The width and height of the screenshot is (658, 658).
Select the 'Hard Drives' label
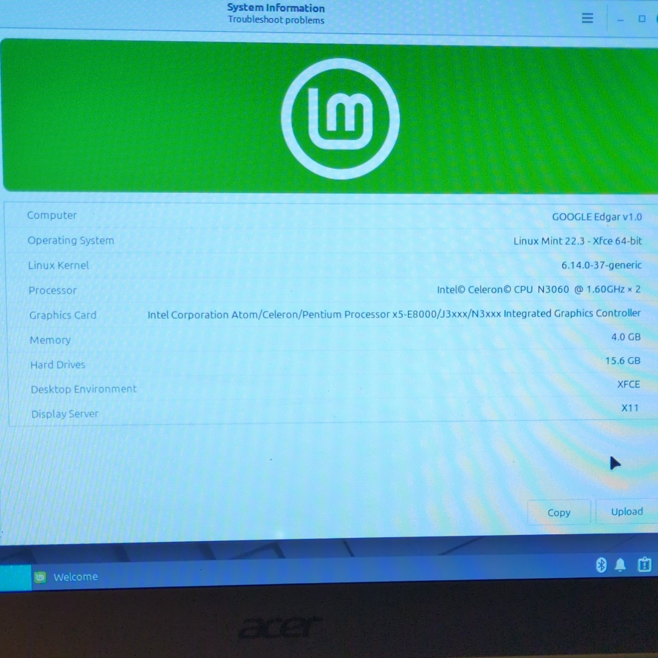click(x=58, y=365)
